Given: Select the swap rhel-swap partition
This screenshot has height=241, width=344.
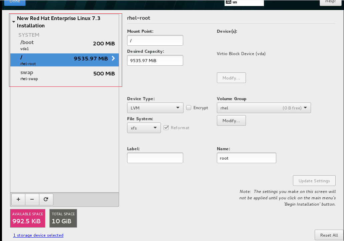Looking at the screenshot, I should coord(64,75).
